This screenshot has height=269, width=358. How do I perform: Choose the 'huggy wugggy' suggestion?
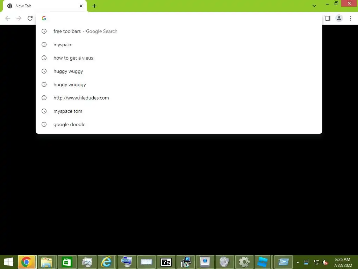pos(179,84)
